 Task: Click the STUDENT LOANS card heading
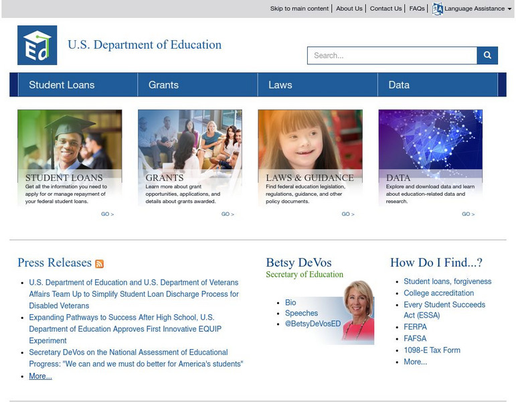64,178
